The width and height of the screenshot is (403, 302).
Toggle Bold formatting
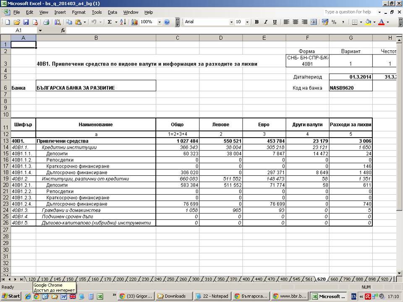[x=256, y=22]
